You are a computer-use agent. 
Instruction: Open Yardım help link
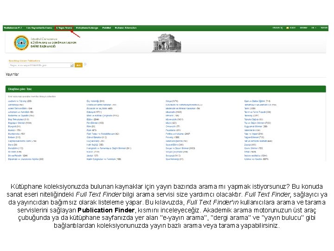(324, 28)
